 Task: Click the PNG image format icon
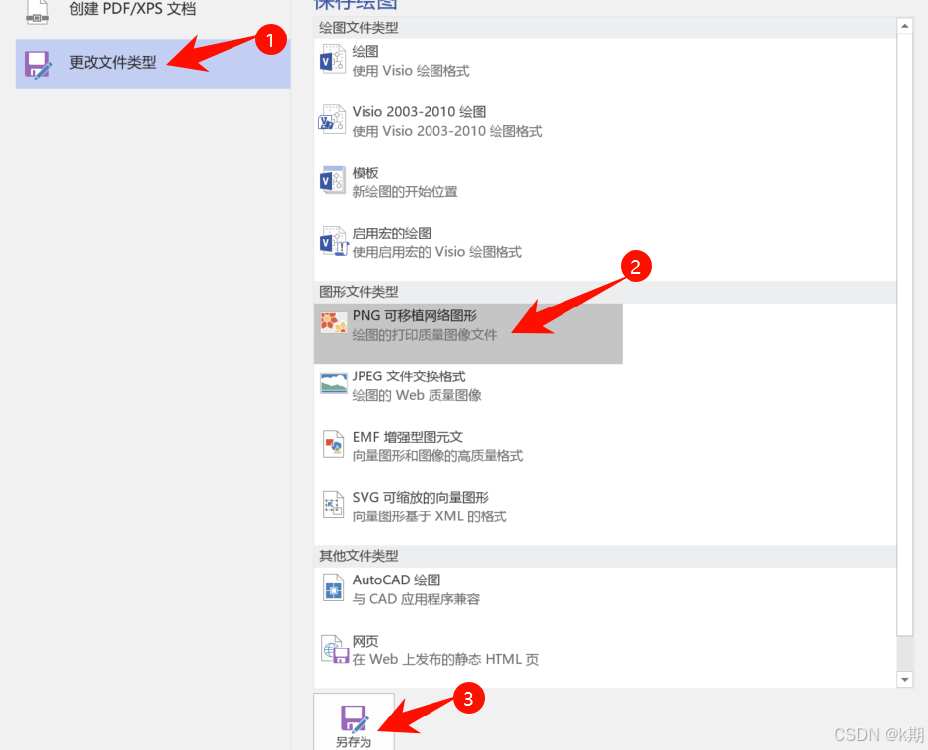333,322
